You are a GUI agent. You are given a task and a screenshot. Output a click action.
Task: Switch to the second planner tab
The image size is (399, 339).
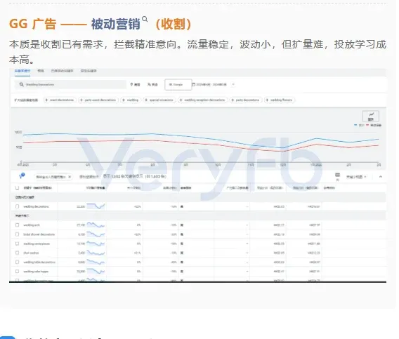point(41,71)
